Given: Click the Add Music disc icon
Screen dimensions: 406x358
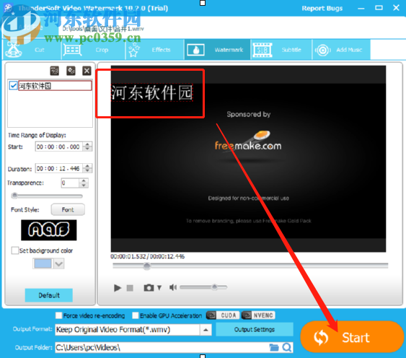Looking at the screenshot, I should point(322,50).
